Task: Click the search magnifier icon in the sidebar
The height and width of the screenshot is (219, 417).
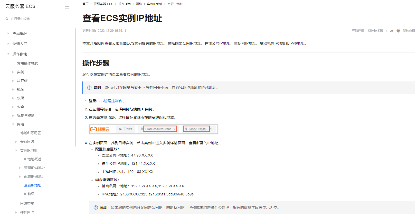Action: 7,19
